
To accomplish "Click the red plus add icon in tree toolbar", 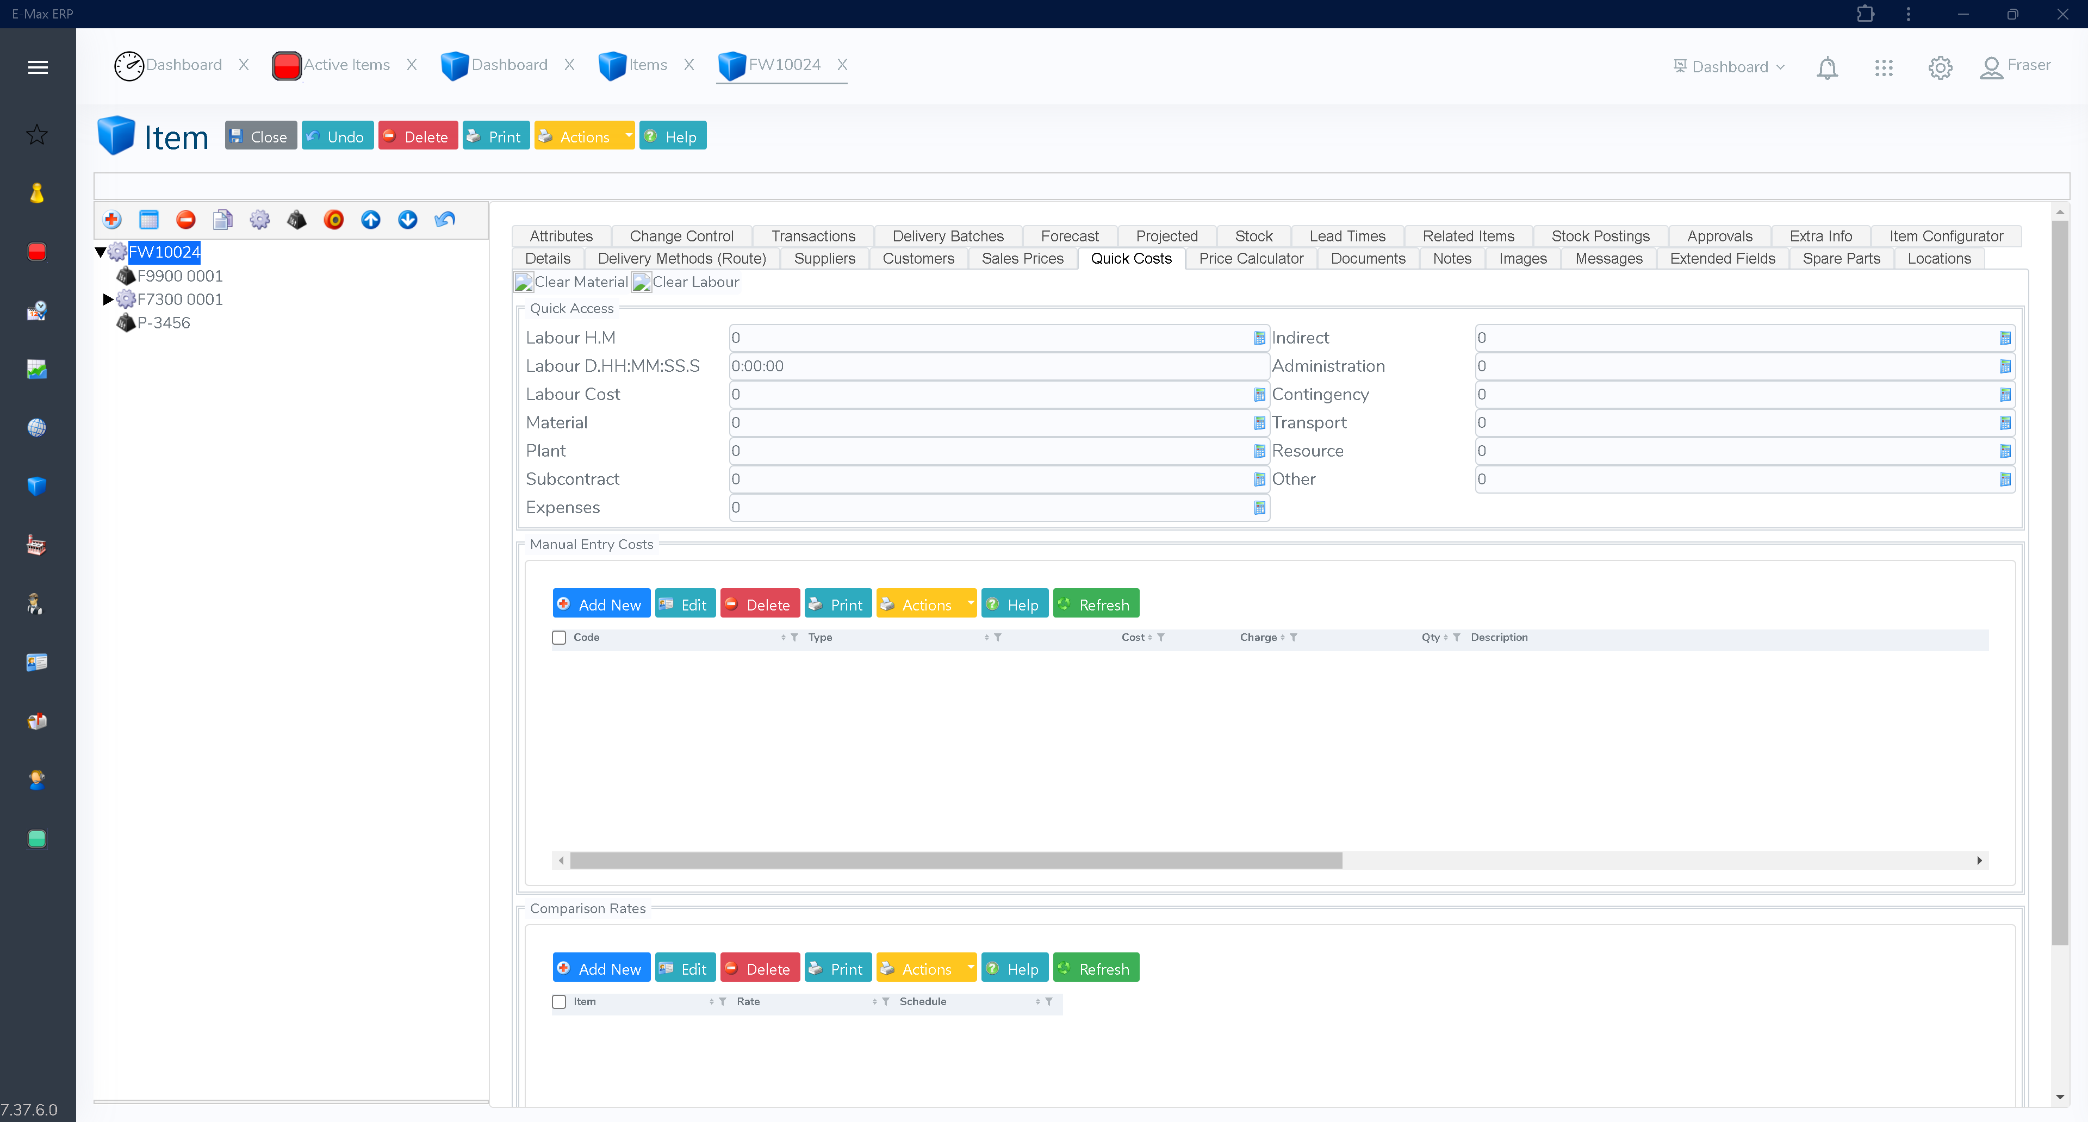I will click(112, 220).
